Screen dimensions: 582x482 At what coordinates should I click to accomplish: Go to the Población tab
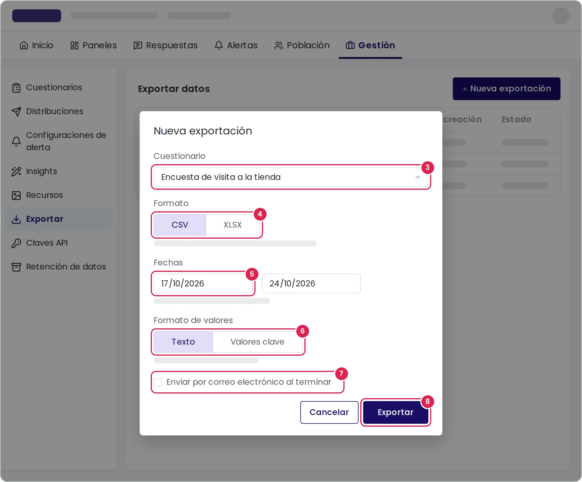pos(302,45)
